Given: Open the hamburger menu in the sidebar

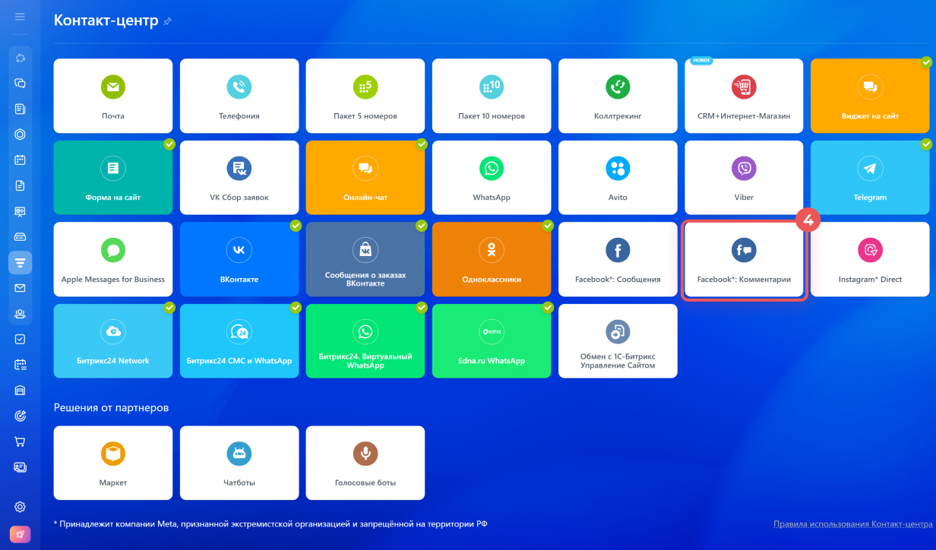Looking at the screenshot, I should (x=20, y=16).
